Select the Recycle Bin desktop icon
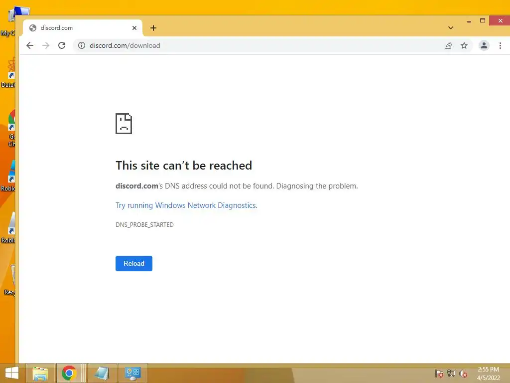 [10, 280]
